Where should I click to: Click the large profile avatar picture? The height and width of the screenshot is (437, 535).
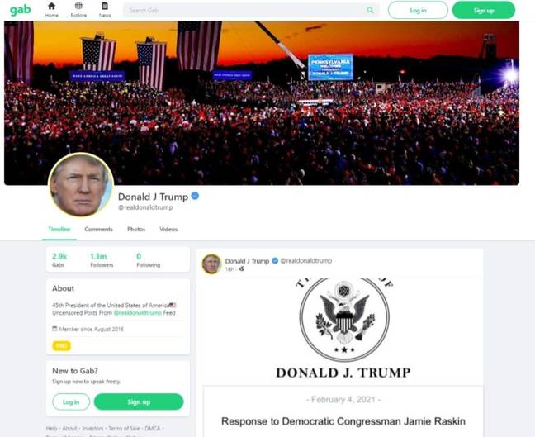81,185
